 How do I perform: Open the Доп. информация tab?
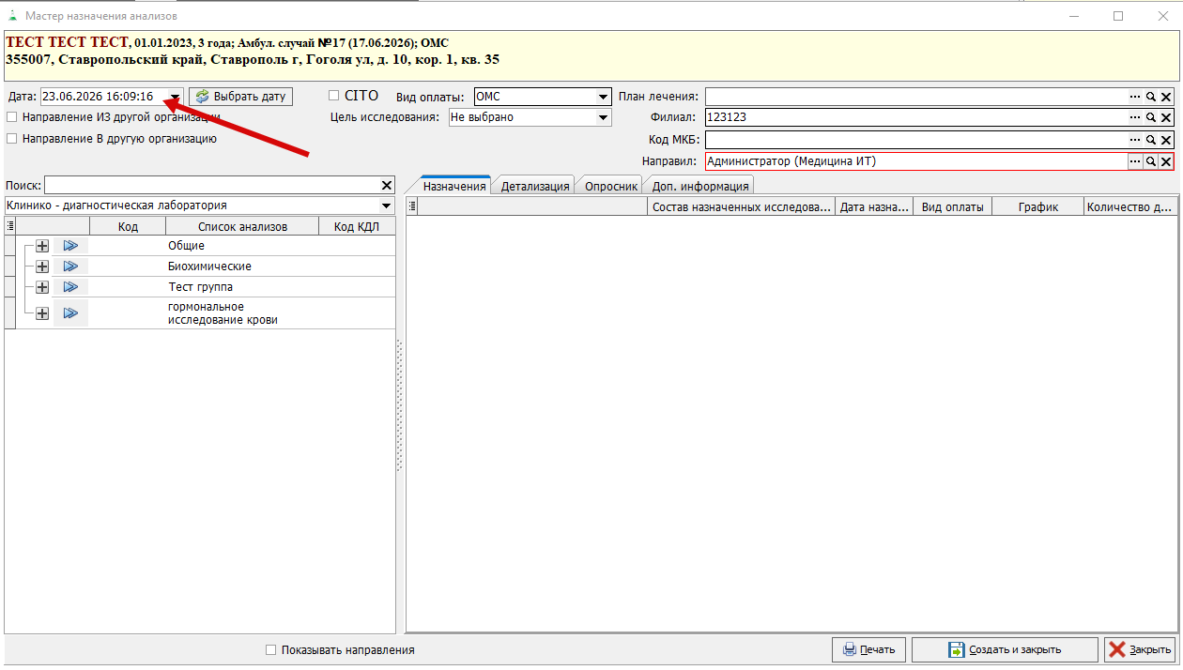click(700, 186)
